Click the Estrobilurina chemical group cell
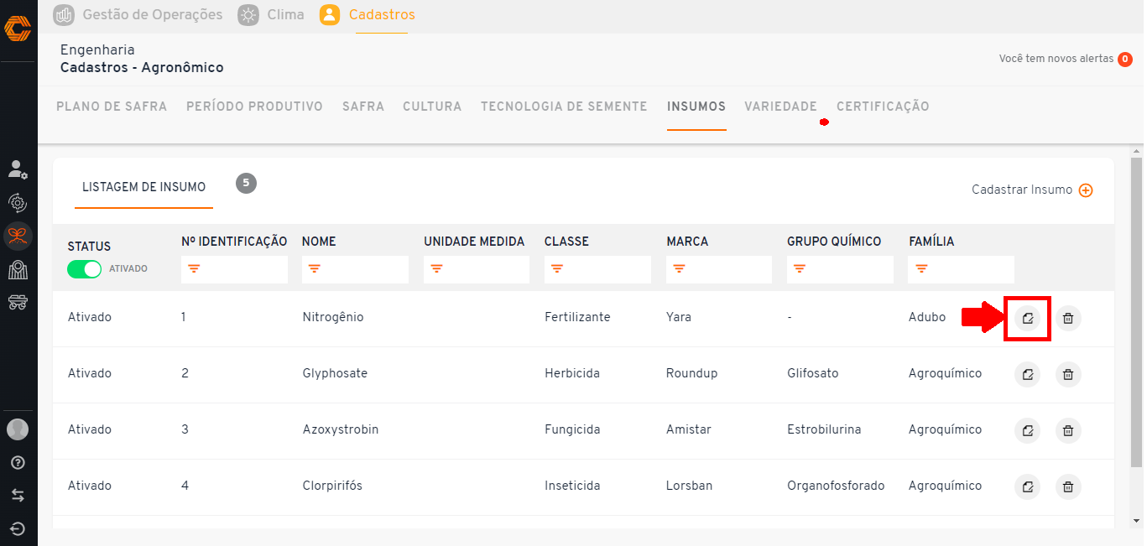This screenshot has width=1147, height=546. click(x=824, y=430)
